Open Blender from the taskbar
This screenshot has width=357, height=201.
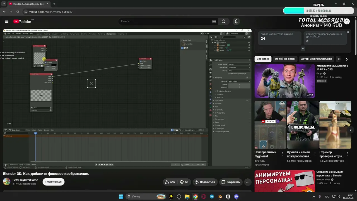220,197
